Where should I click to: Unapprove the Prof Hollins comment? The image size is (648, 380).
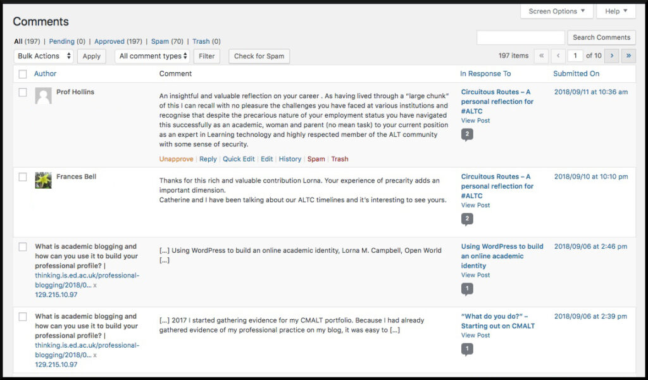pos(176,160)
